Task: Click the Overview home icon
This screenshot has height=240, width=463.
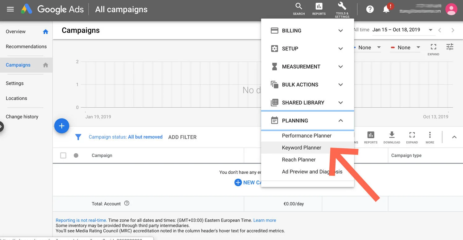Action: click(46, 31)
